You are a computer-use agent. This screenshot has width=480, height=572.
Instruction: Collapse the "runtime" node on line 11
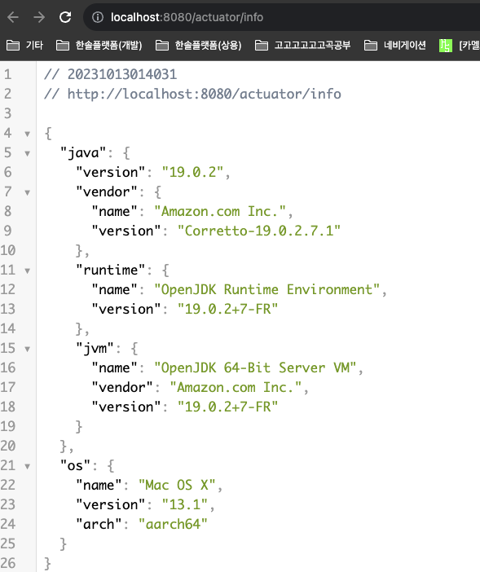28,271
